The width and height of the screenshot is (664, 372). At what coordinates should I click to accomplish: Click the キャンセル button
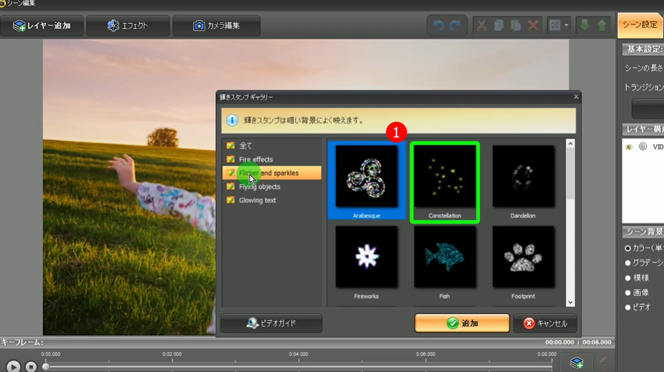pos(545,324)
